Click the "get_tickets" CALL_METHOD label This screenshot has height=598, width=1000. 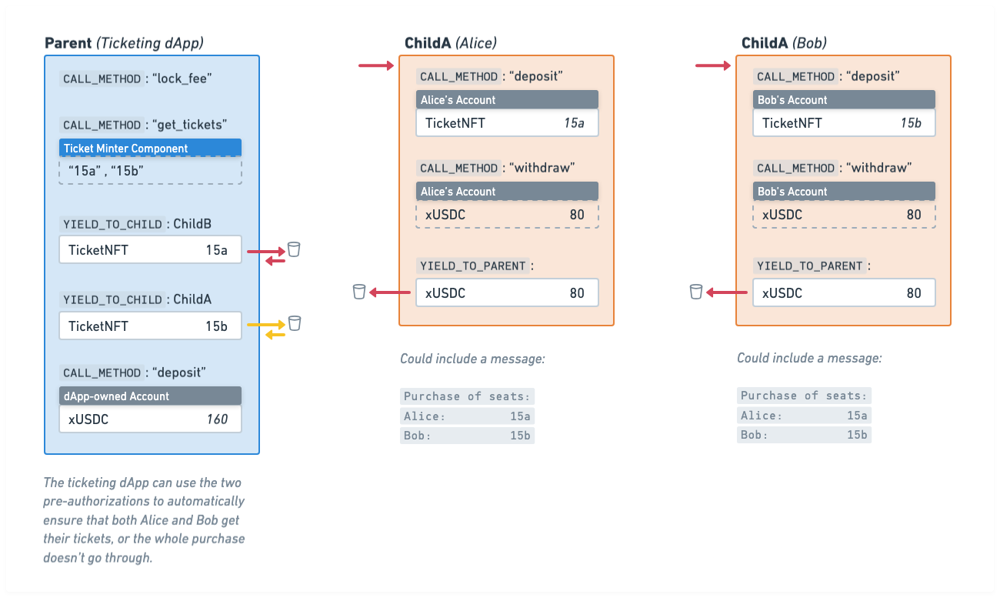point(145,125)
